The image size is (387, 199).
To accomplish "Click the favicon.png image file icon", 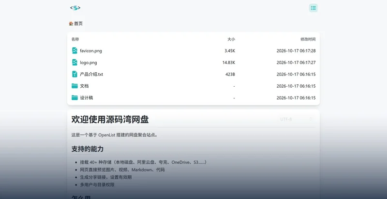I will 74,51.
